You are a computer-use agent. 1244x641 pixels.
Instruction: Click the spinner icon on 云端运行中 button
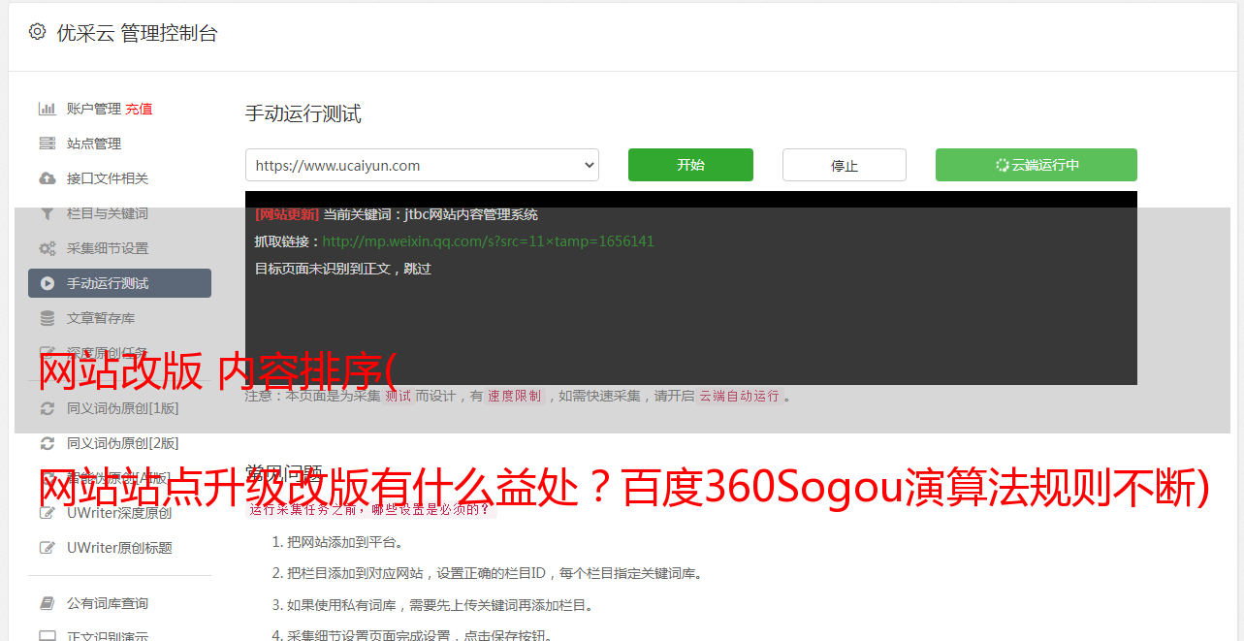tap(1002, 165)
